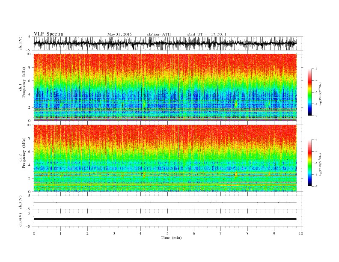Click the upper colorbar's log(PSD) label
Viewport: 339px width, 262px height.
[321, 94]
